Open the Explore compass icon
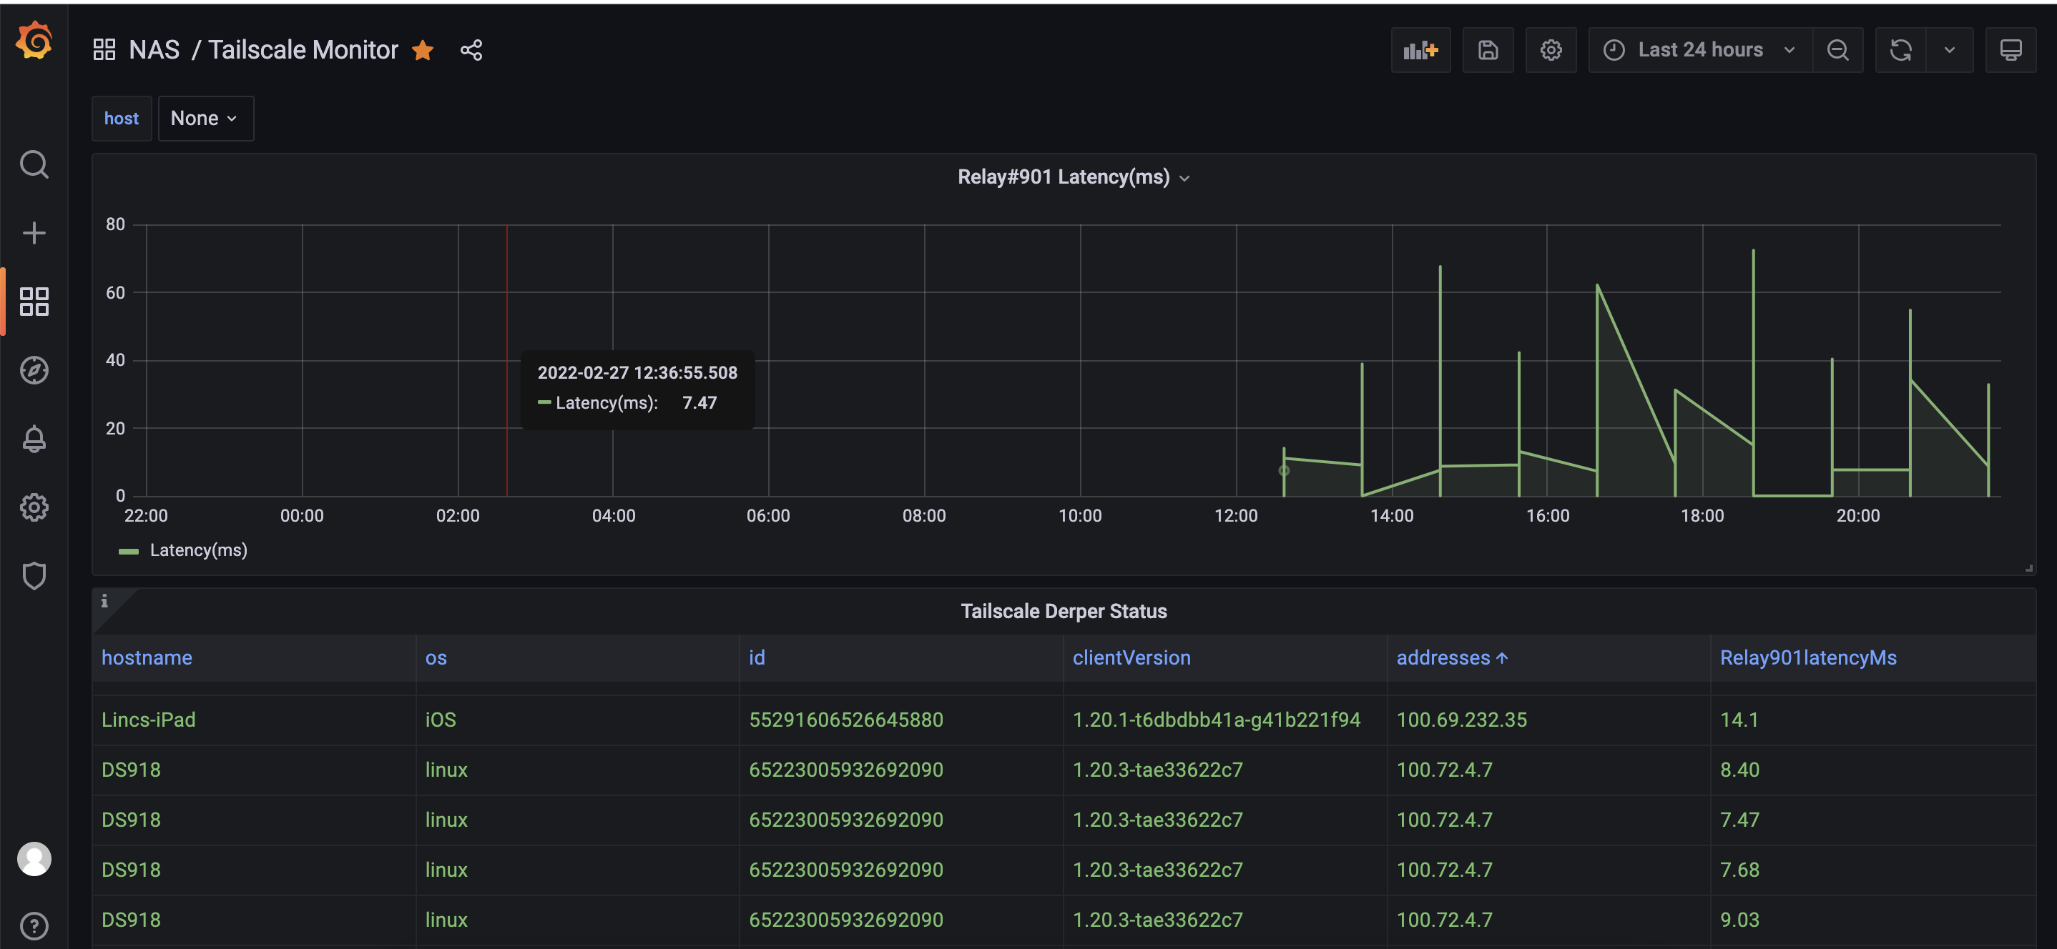The image size is (2057, 949). pos(34,370)
